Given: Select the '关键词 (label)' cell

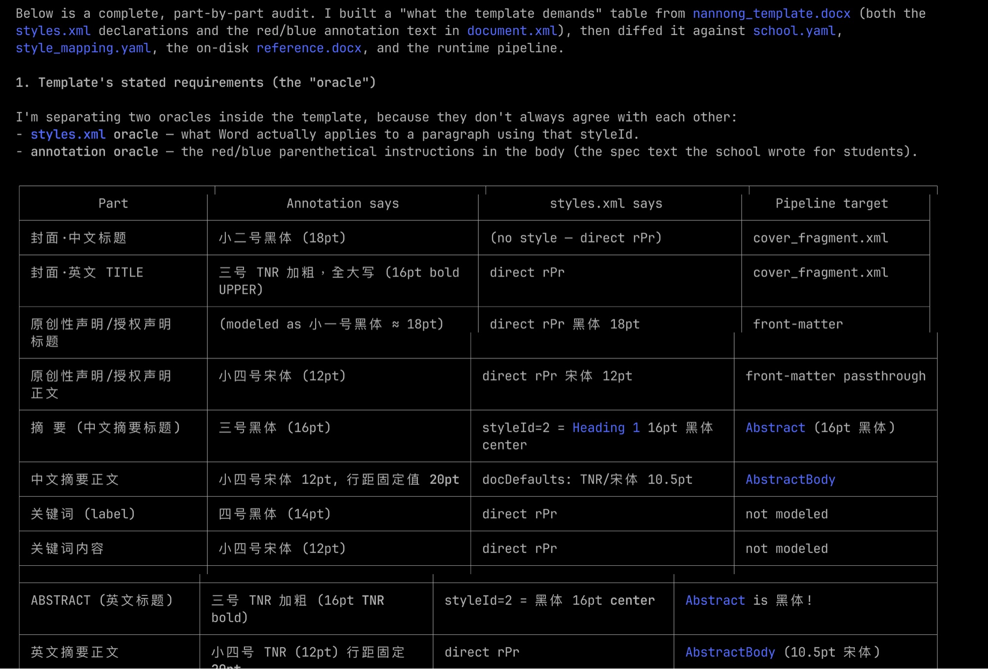Looking at the screenshot, I should click(113, 514).
